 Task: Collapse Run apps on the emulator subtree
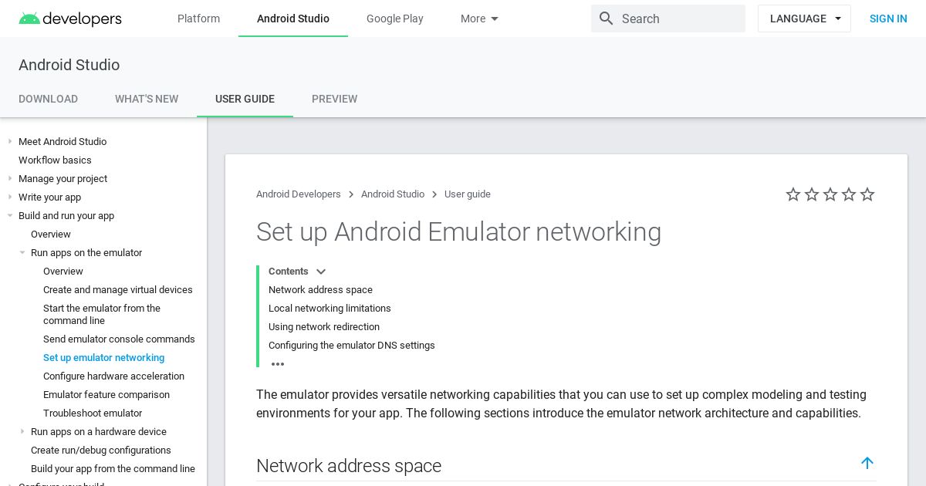coord(22,253)
